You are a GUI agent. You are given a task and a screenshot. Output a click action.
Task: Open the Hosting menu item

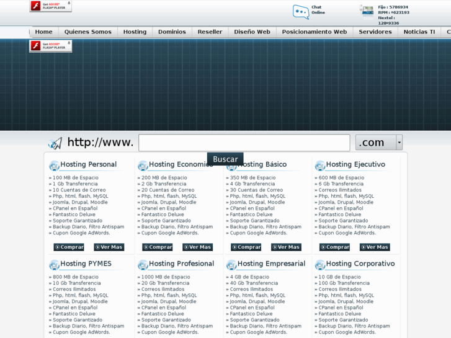tap(135, 32)
